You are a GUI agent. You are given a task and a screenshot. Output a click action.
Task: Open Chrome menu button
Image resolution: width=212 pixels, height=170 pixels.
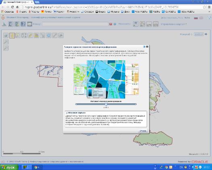[209, 7]
